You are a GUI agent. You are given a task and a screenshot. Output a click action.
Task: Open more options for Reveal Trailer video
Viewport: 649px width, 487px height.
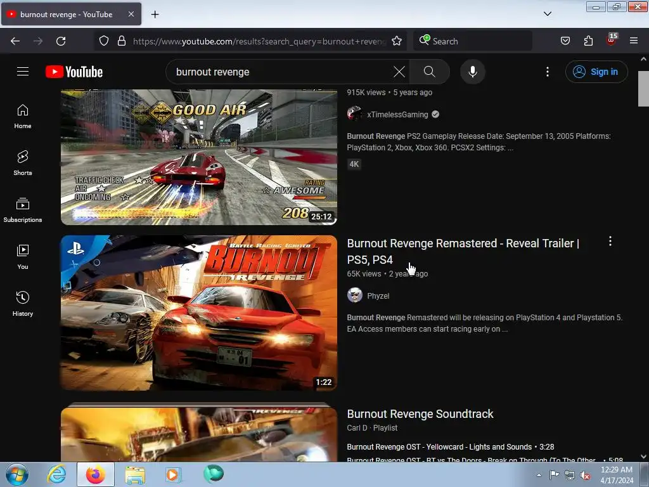(x=610, y=242)
